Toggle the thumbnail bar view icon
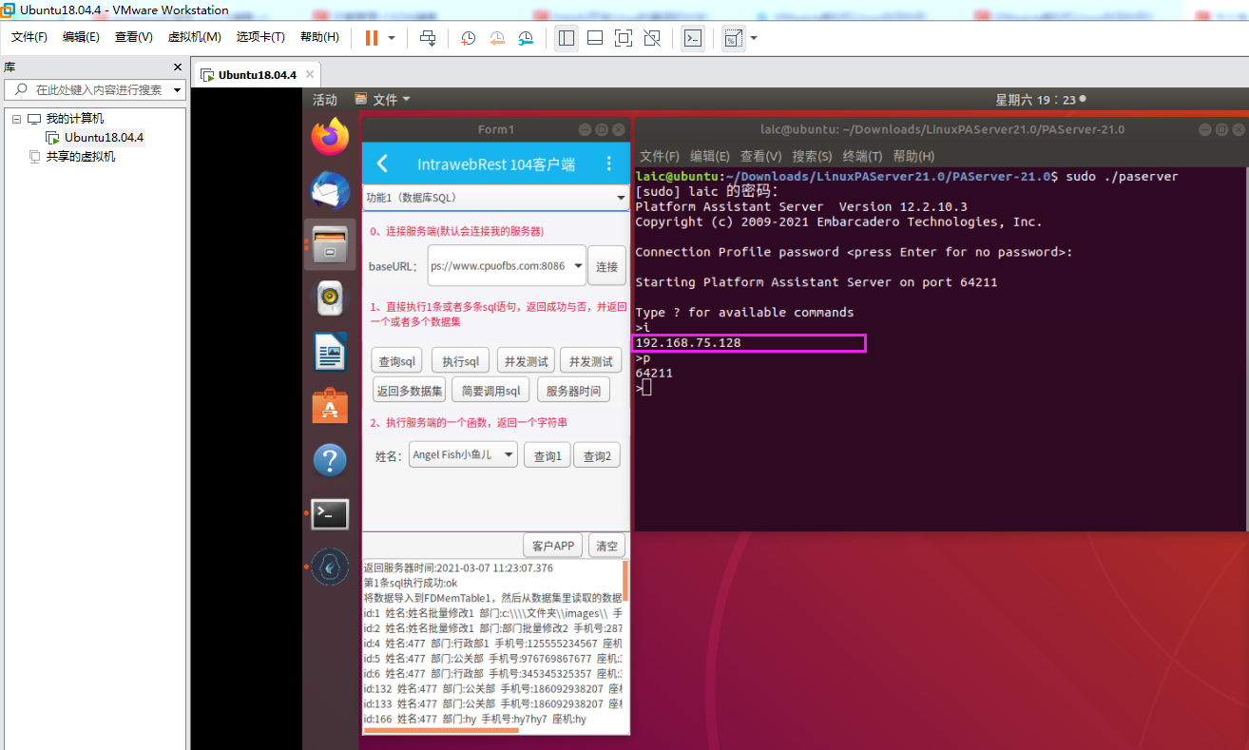Image resolution: width=1249 pixels, height=750 pixels. 595,38
